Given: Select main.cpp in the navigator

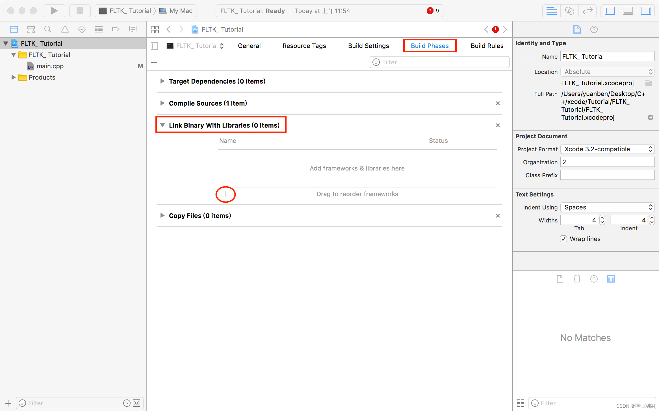Looking at the screenshot, I should click(x=50, y=66).
